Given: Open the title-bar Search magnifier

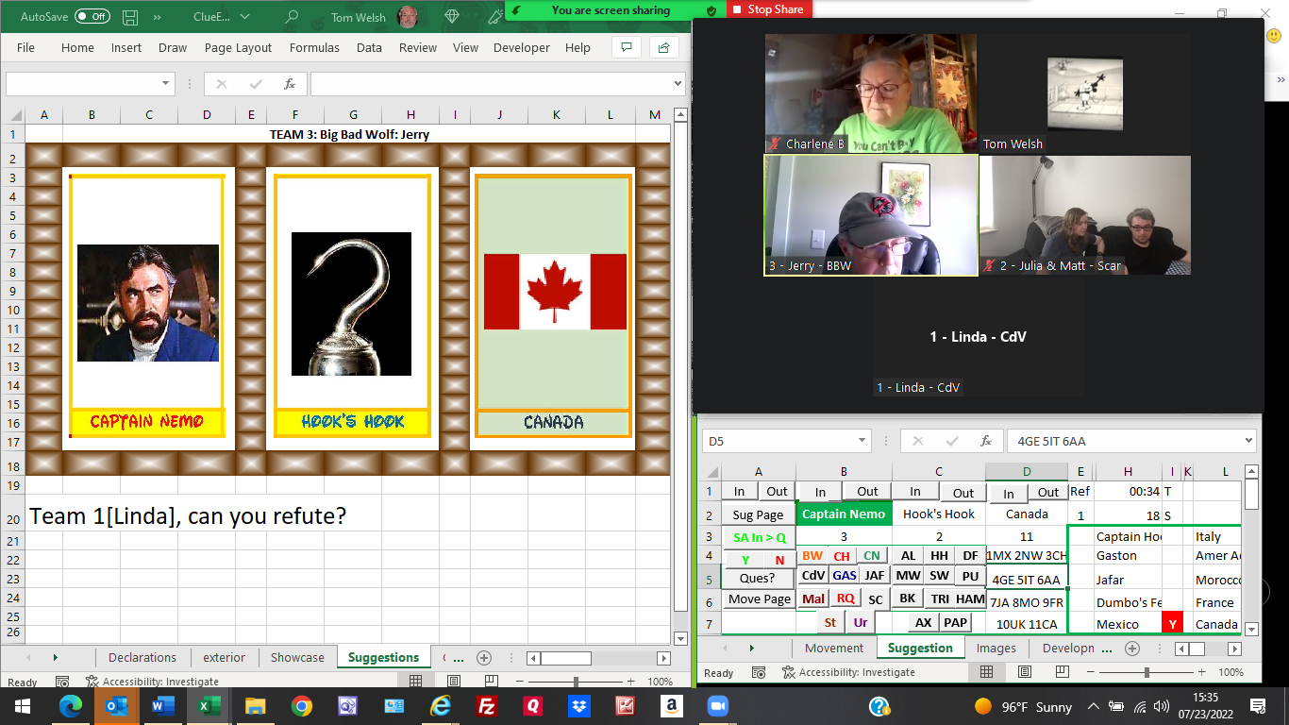Looking at the screenshot, I should pyautogui.click(x=292, y=17).
